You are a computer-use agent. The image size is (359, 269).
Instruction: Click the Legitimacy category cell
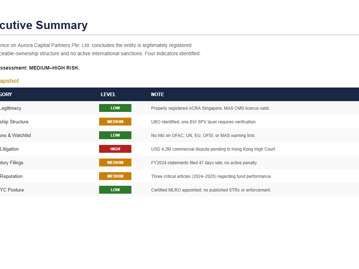point(10,108)
